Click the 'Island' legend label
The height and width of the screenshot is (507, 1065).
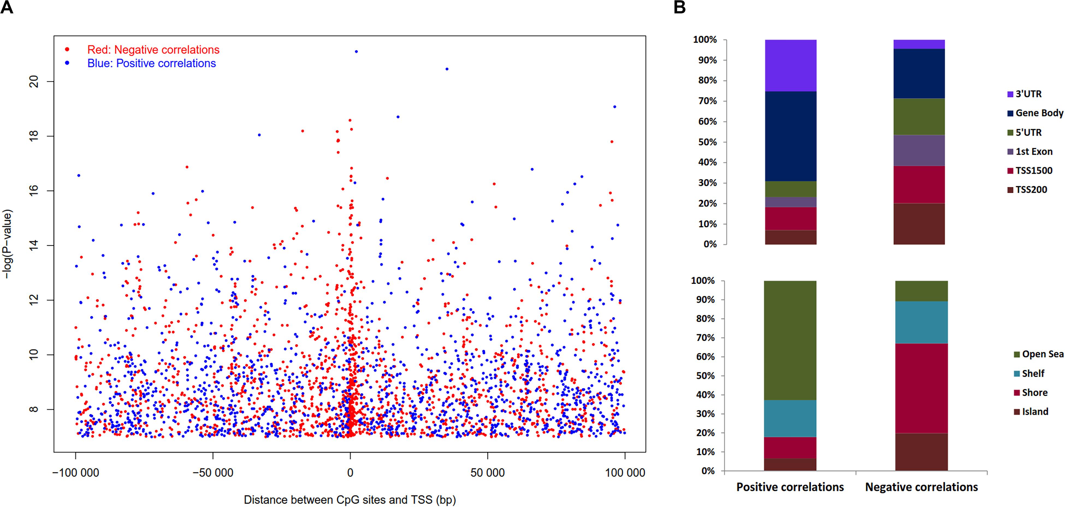tap(1035, 411)
